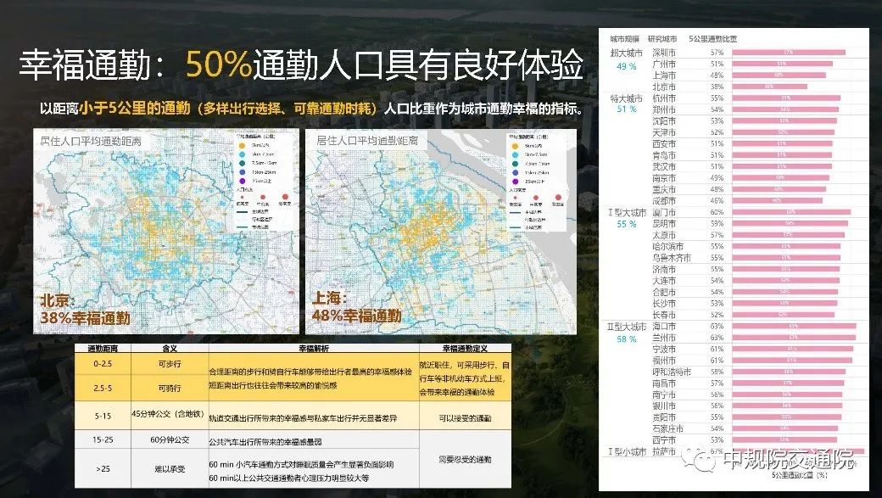Click the 49 % value under 超大城市

[626, 66]
